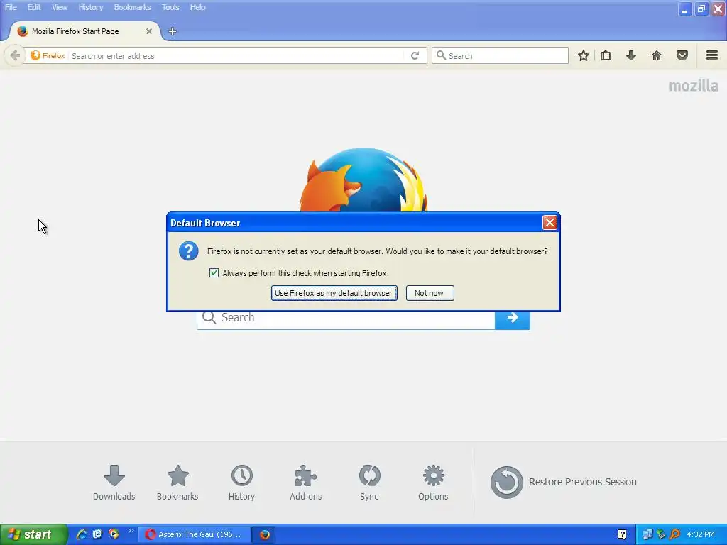The image size is (727, 545).
Task: Click the green arrows tray icon
Action: click(661, 534)
